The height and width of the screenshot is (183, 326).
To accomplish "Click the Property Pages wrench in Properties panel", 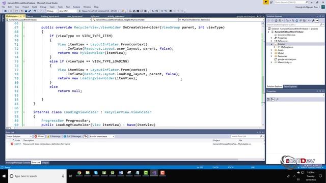I will pyautogui.click(x=277, y=100).
